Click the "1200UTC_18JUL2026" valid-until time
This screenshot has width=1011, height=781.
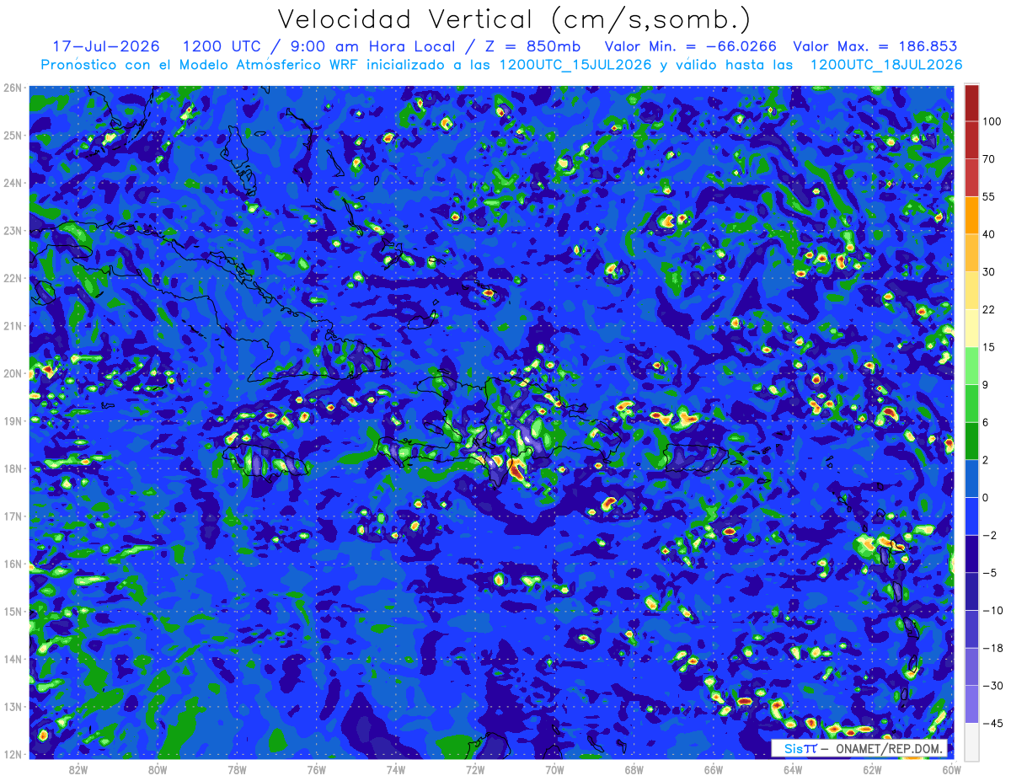(885, 65)
